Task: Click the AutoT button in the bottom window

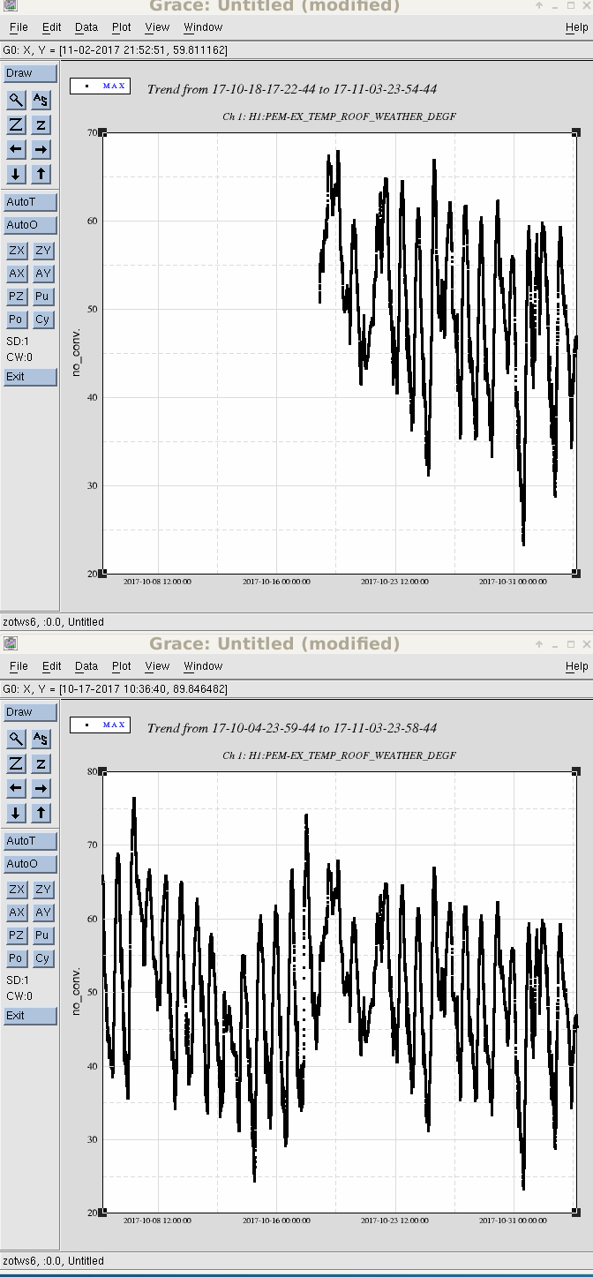Action: click(x=30, y=841)
